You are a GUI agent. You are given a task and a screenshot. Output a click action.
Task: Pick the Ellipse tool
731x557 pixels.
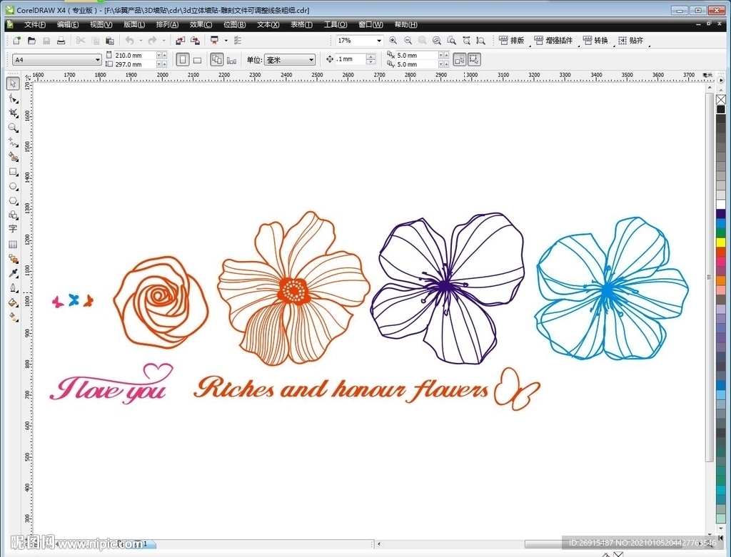pyautogui.click(x=13, y=187)
